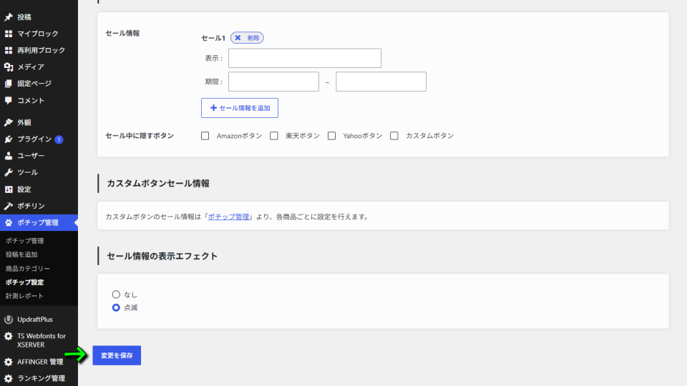
Task: Click the UpdraftPlus logo icon
Action: click(x=9, y=320)
